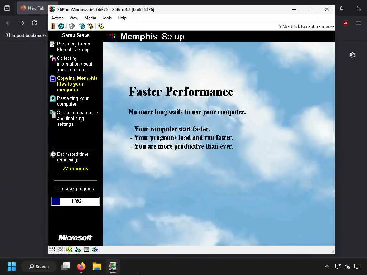Open the browser hamburger menu
This screenshot has height=275, width=367.
point(358,23)
